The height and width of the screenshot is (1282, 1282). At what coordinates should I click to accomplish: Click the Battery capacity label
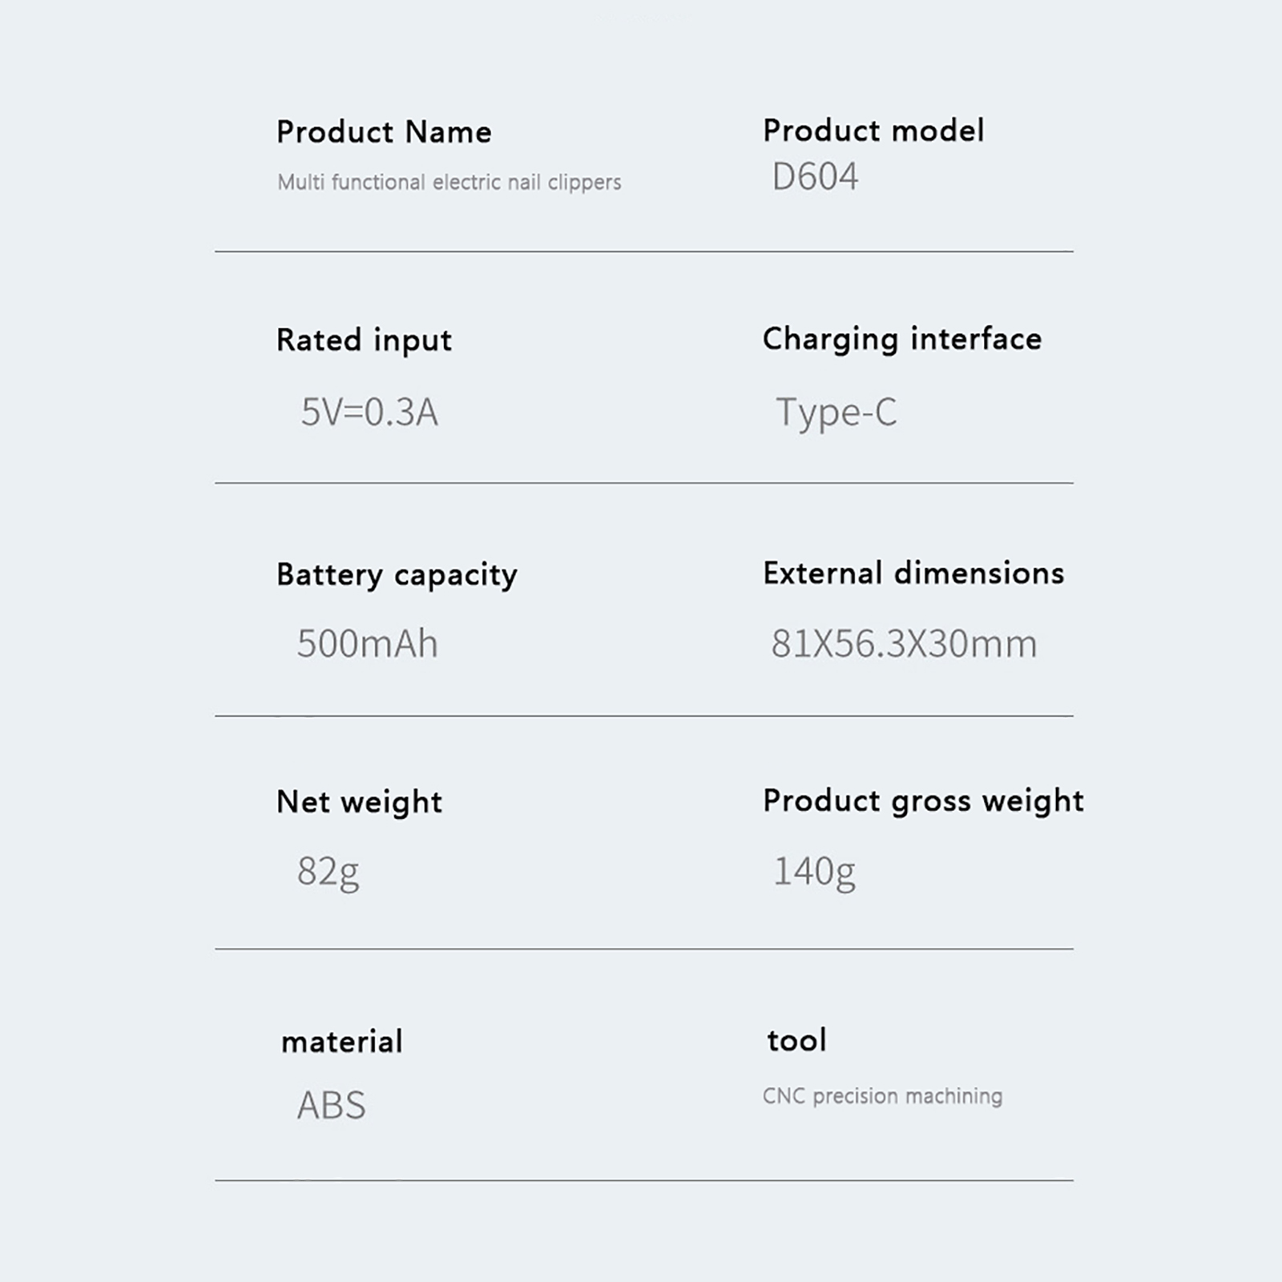[x=397, y=575]
